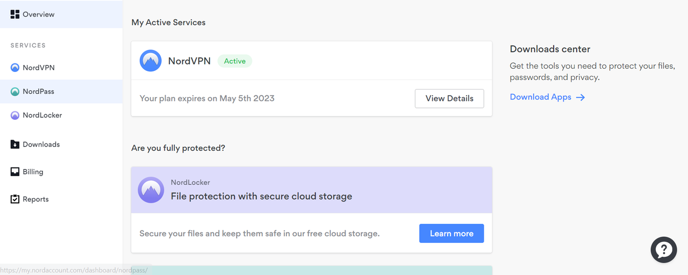Follow the Download Apps link
The image size is (688, 275).
[x=540, y=97]
